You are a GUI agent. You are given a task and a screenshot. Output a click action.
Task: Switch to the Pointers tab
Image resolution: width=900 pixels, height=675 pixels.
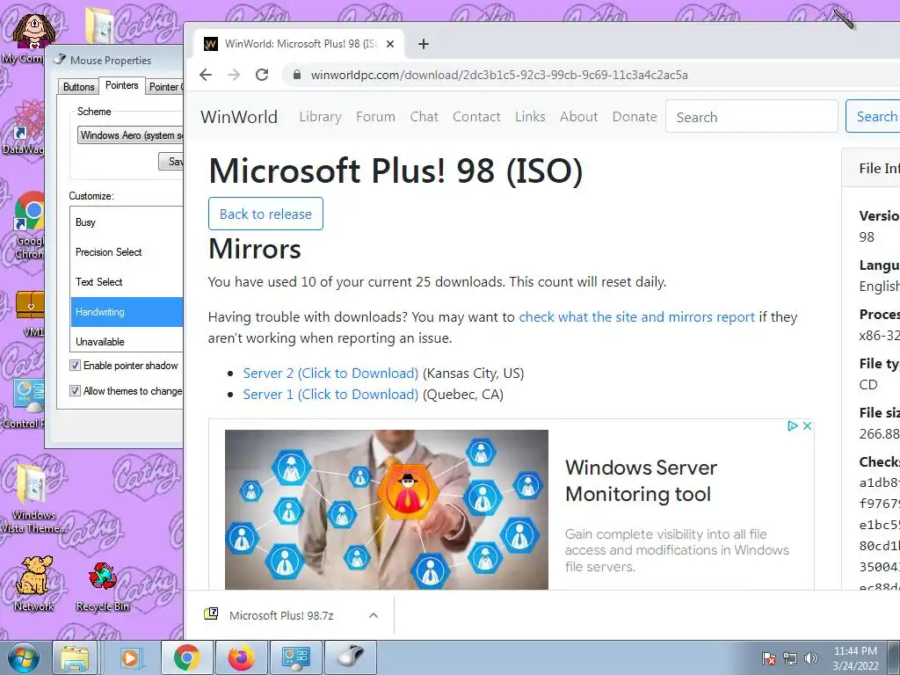121,85
